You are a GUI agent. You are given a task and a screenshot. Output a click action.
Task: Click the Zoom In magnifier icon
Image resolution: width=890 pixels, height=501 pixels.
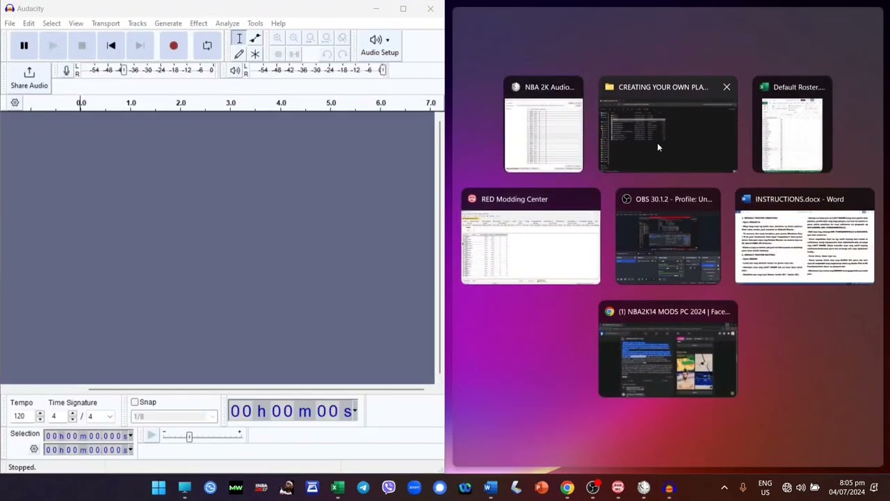click(277, 39)
